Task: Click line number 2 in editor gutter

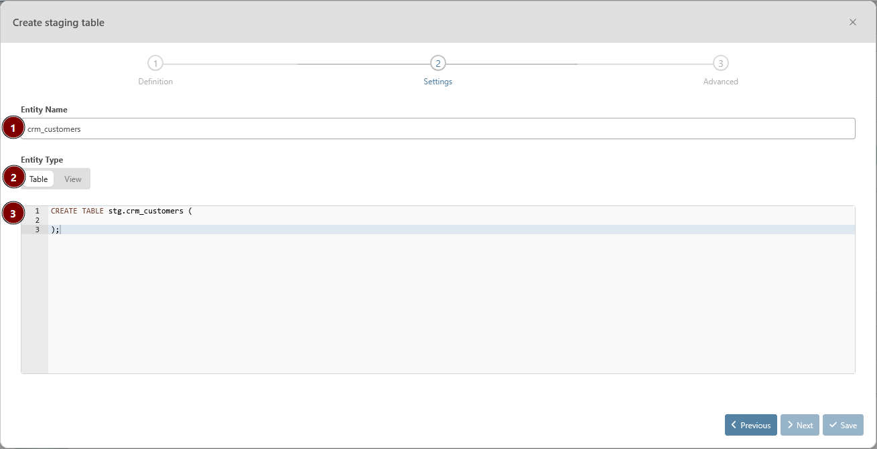Action: tap(37, 220)
